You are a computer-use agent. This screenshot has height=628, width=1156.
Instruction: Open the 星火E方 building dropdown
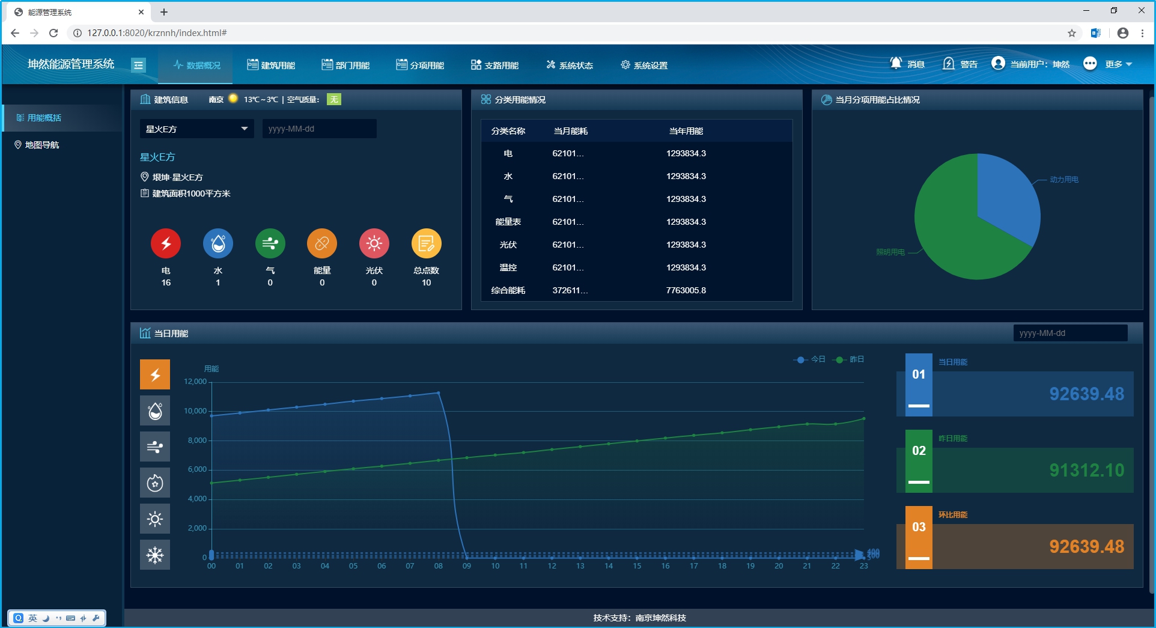196,129
